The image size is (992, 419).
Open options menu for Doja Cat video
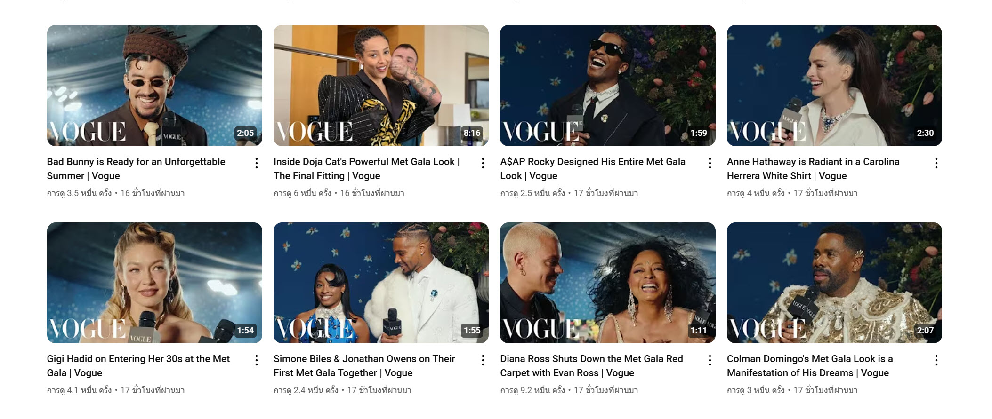[x=483, y=163]
